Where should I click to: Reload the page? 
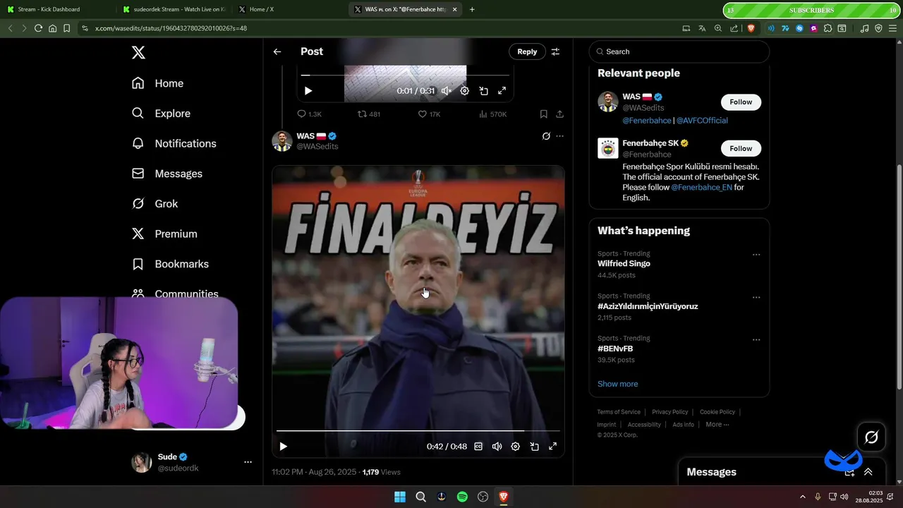pyautogui.click(x=38, y=28)
